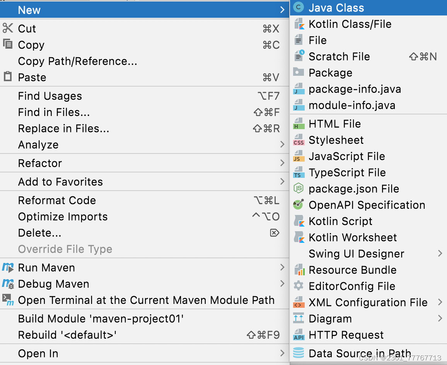
Task: Click the Data Source in Path icon
Action: (298, 352)
